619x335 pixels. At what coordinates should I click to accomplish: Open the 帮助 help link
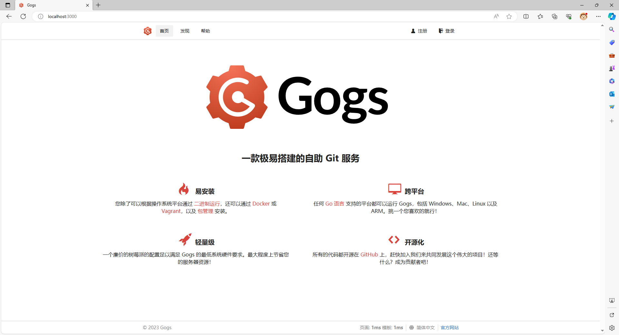point(205,31)
